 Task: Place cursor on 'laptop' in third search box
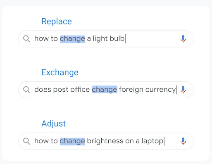click(x=152, y=141)
